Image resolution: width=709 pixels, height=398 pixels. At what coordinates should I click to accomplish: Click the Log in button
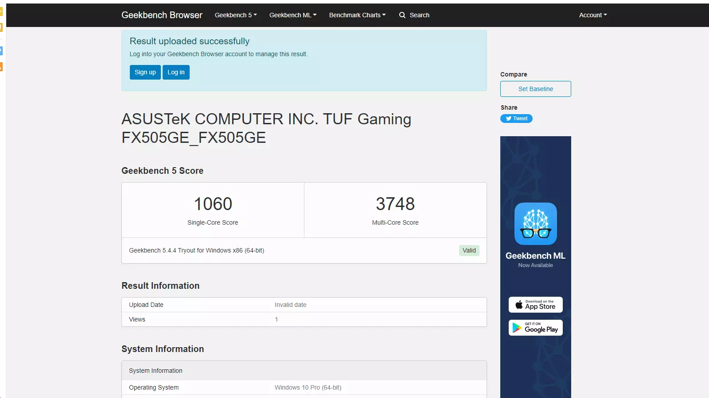(x=175, y=72)
